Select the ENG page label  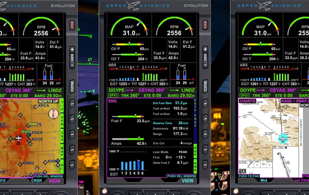[x=112, y=101]
